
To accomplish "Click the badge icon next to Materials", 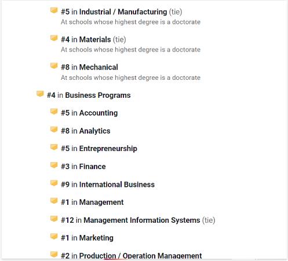I will [54, 38].
